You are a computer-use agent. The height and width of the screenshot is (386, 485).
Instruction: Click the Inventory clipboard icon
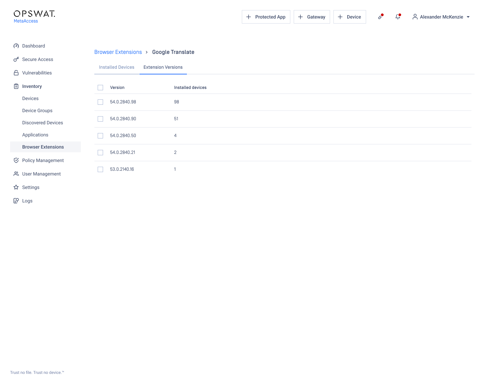[16, 86]
